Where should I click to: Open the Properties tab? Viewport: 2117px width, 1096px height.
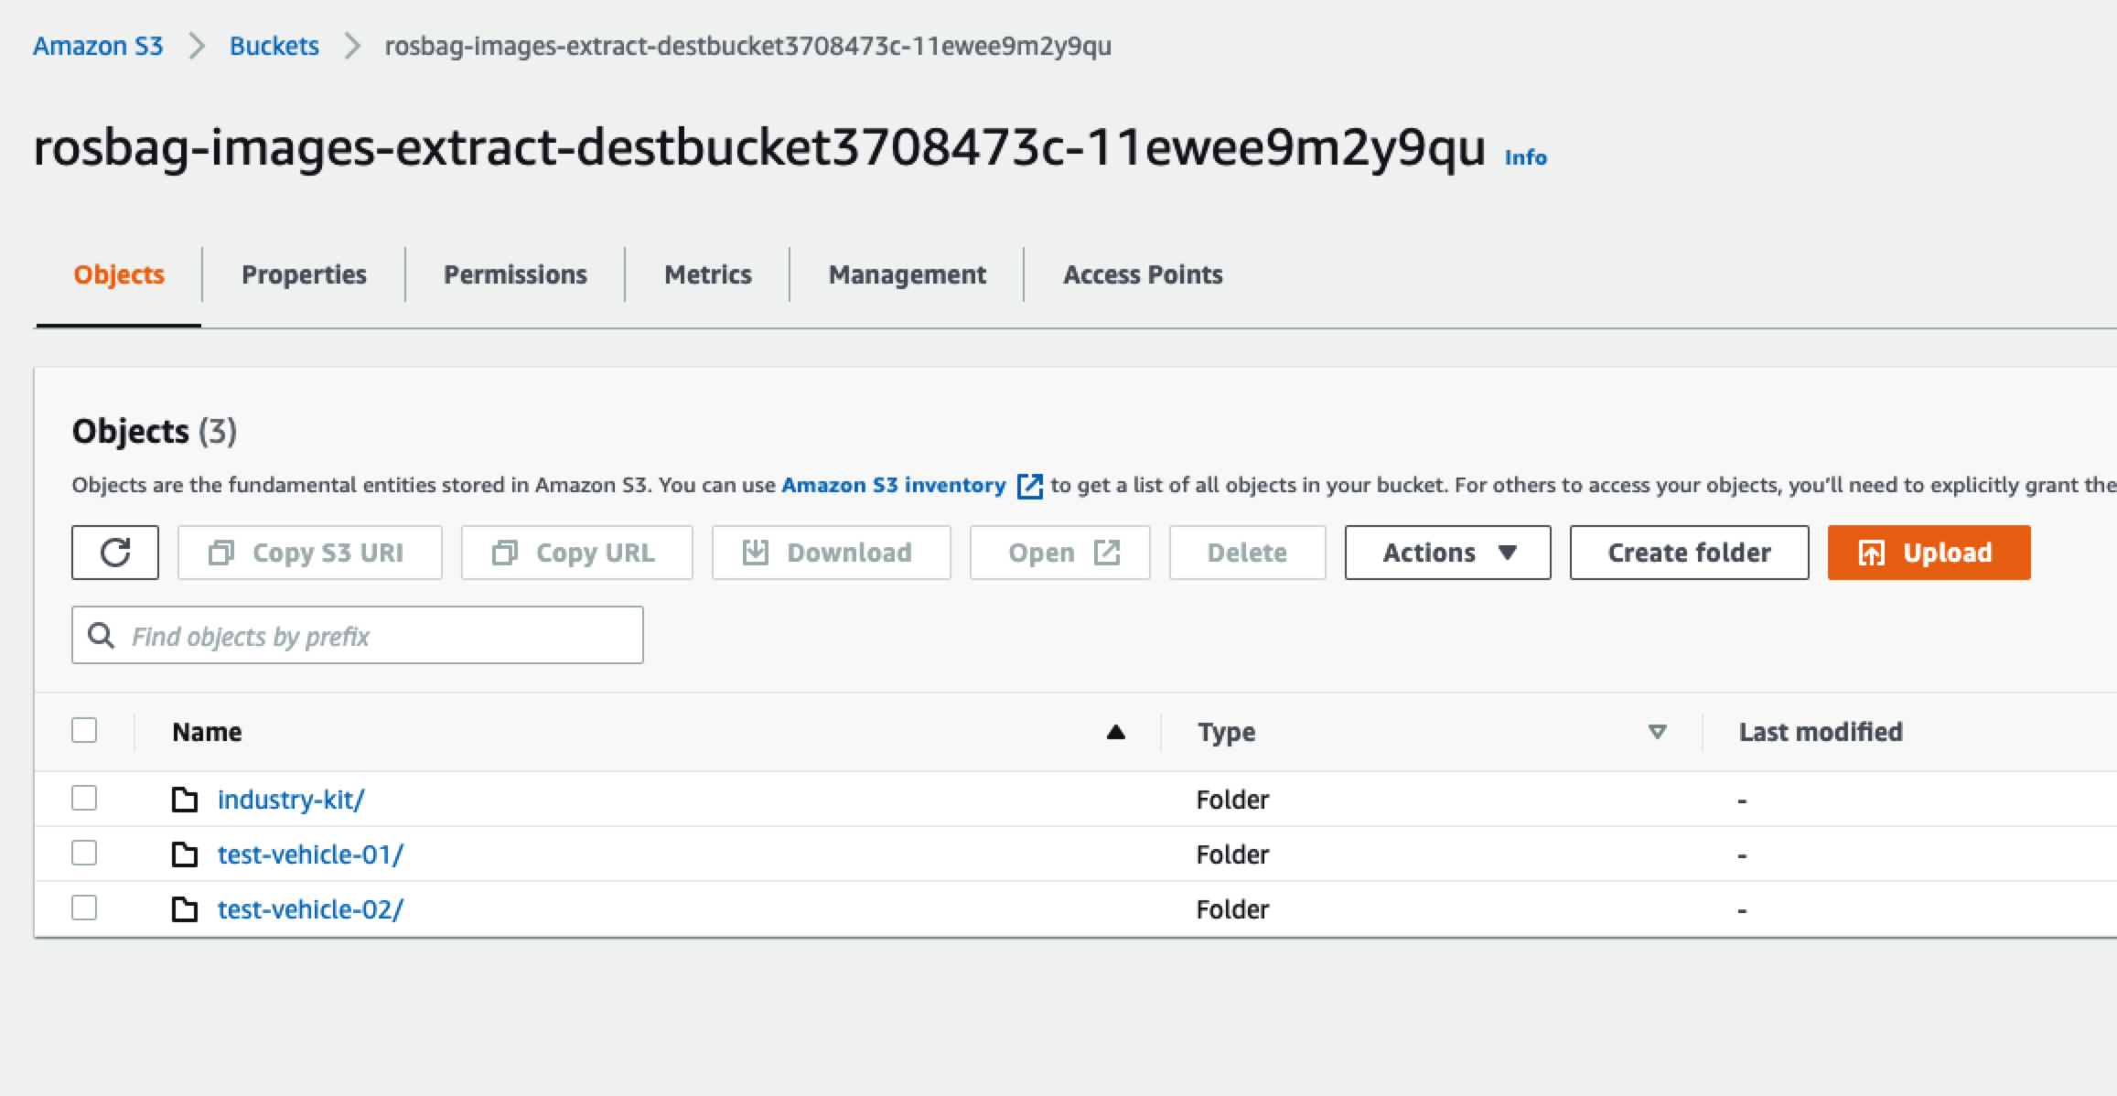(304, 274)
